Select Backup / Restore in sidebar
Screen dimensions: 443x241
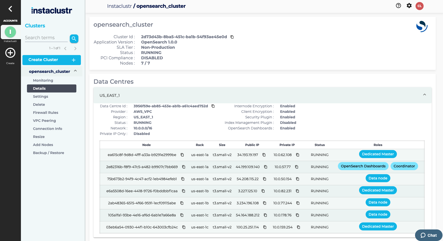48,153
